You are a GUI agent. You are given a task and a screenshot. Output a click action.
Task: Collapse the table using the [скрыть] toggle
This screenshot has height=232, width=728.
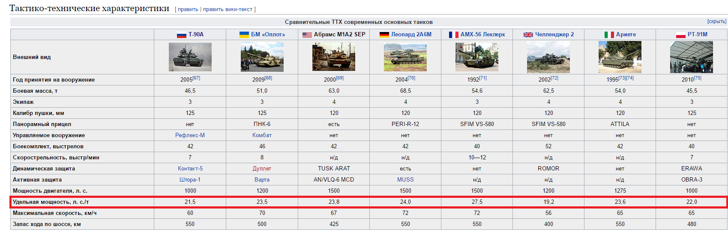click(x=716, y=21)
